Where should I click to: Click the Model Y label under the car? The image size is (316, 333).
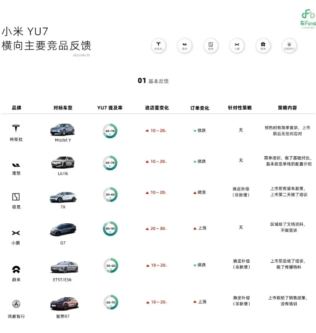tap(63, 140)
